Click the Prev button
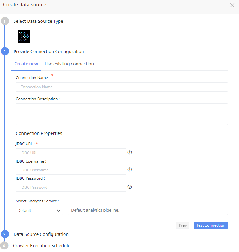The height and width of the screenshot is (252, 239). [182, 225]
